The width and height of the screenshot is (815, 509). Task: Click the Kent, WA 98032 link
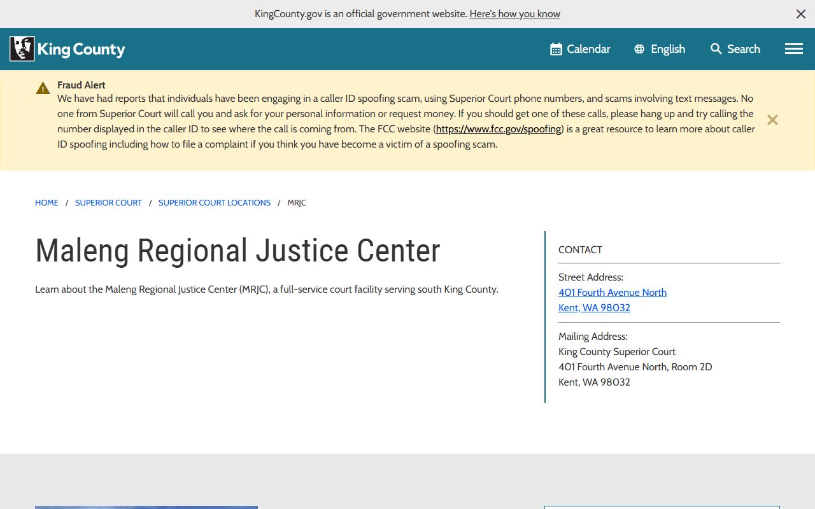[594, 308]
